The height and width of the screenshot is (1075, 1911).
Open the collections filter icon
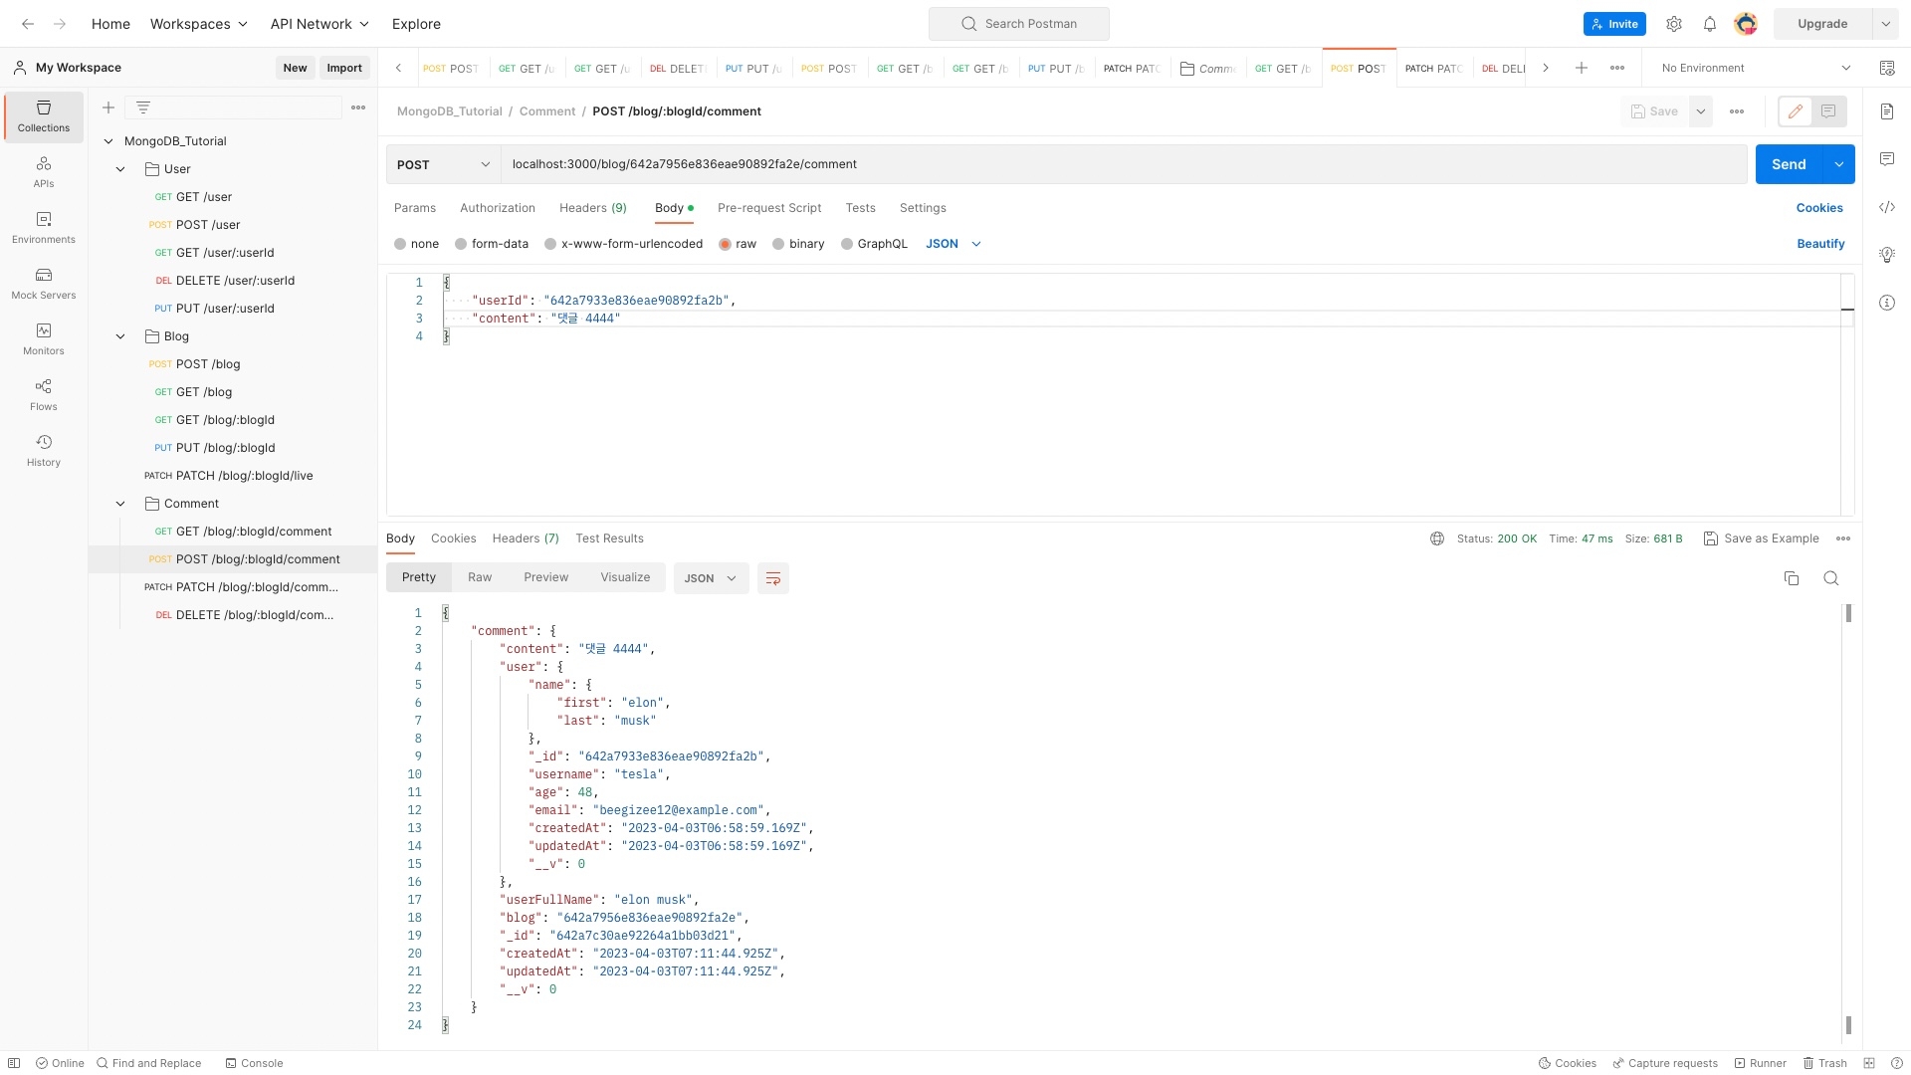point(143,107)
